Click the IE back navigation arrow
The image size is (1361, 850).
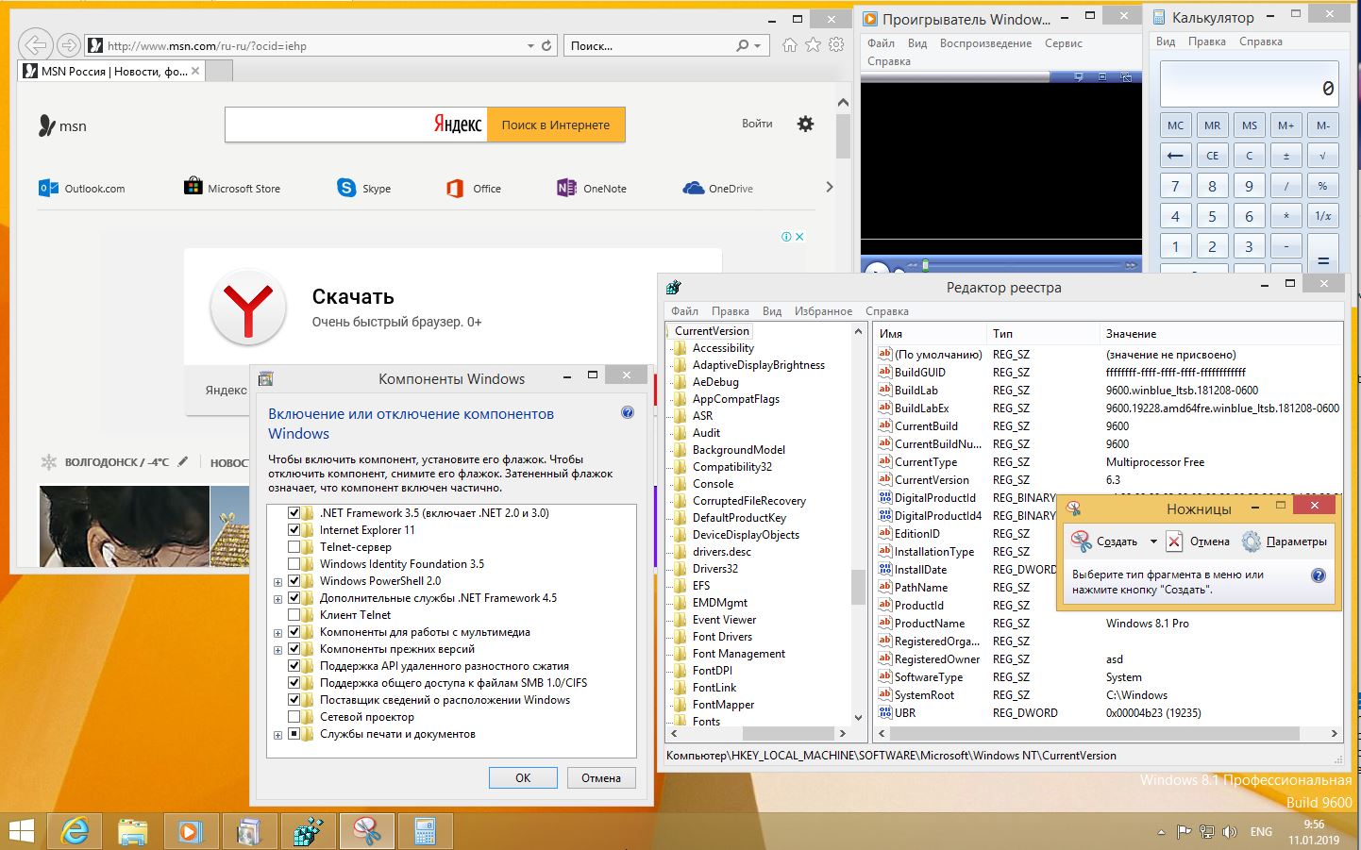coord(35,44)
